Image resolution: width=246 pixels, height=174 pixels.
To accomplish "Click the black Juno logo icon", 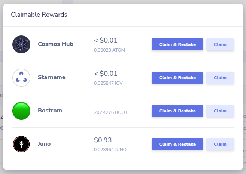I will (x=21, y=144).
